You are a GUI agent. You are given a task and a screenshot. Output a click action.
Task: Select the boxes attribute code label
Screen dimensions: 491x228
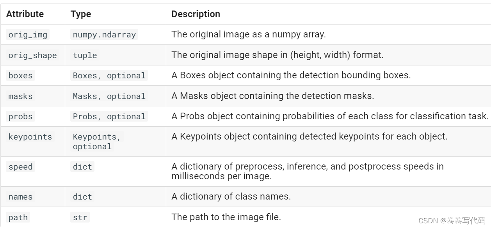(x=21, y=76)
